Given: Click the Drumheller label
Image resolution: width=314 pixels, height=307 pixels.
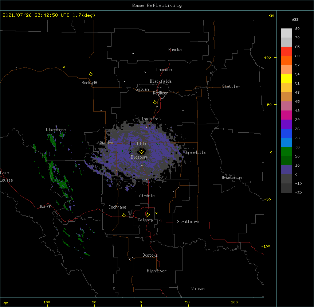Looking at the screenshot, I should tap(232, 178).
